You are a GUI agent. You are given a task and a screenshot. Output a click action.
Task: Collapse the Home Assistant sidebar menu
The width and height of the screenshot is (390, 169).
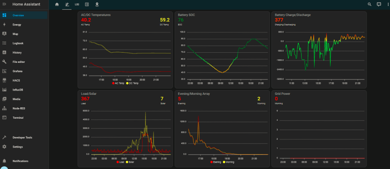pos(4,4)
